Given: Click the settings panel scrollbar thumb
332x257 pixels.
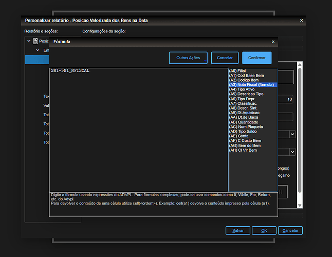Looking at the screenshot, I should (300, 130).
